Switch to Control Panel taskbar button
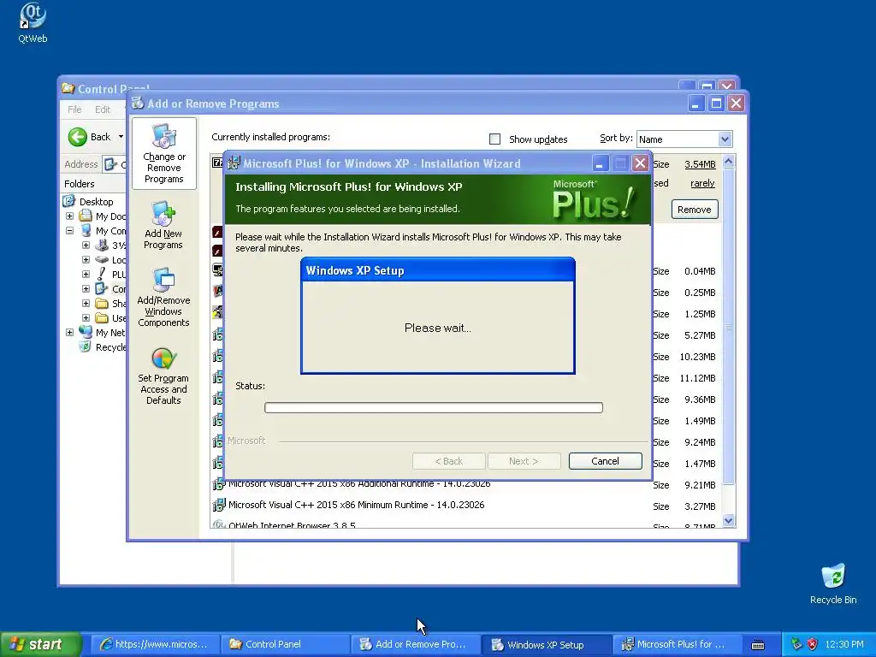876x657 pixels. (285, 644)
